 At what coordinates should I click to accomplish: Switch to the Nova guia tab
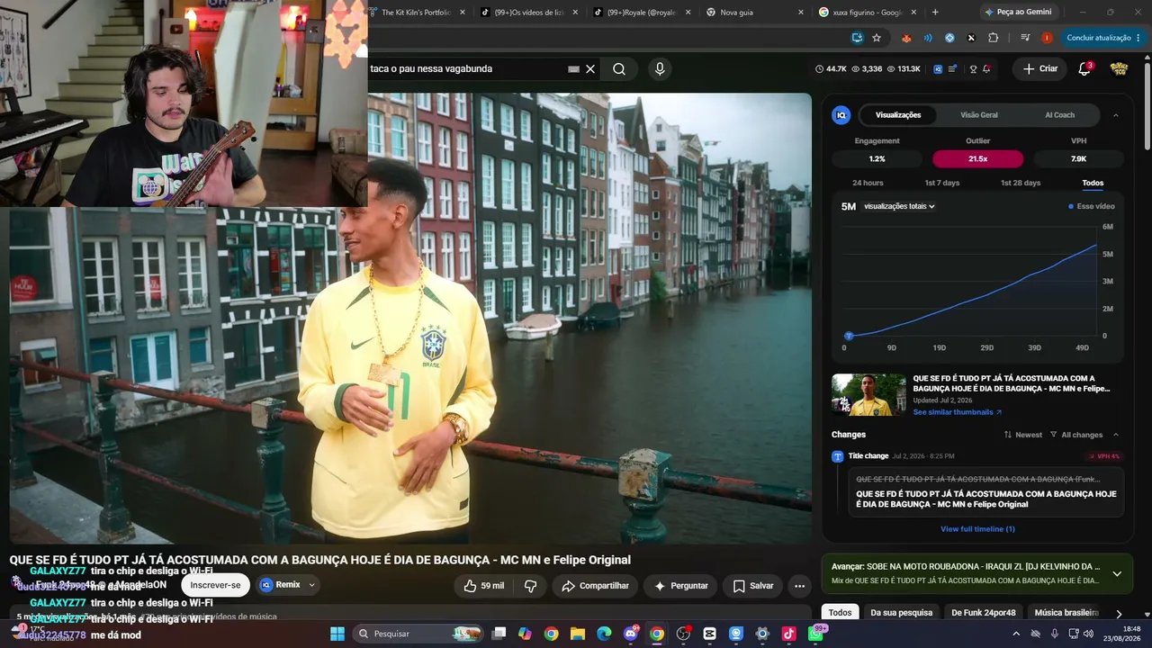click(x=754, y=12)
